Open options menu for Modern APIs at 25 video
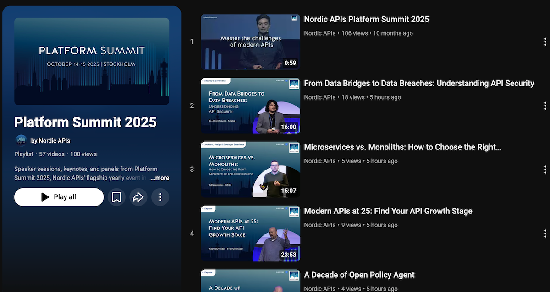This screenshot has width=550, height=292. pos(544,234)
